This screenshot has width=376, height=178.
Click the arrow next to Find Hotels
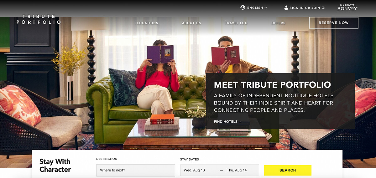click(x=240, y=121)
